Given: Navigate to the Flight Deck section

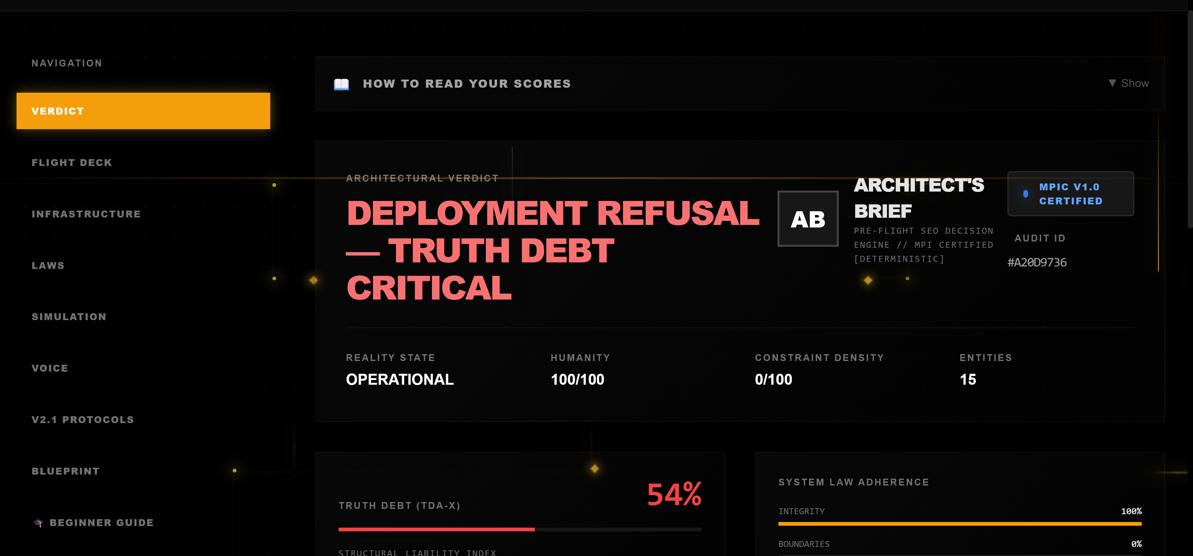Looking at the screenshot, I should [72, 162].
